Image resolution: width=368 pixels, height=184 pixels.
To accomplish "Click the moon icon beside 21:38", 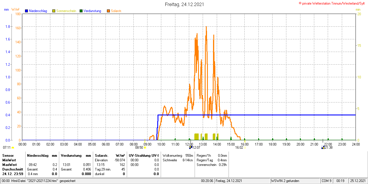I will [323, 147].
